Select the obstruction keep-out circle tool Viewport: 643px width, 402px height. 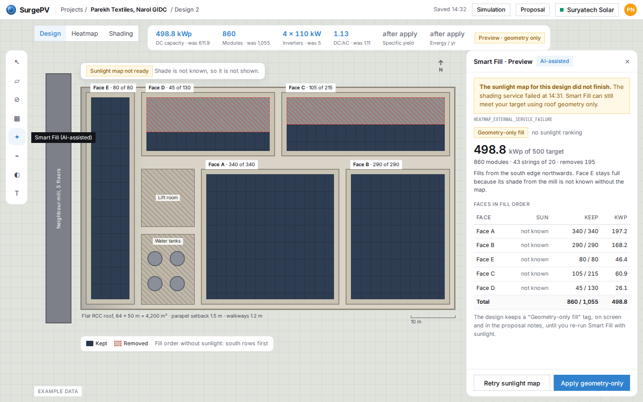[x=17, y=100]
